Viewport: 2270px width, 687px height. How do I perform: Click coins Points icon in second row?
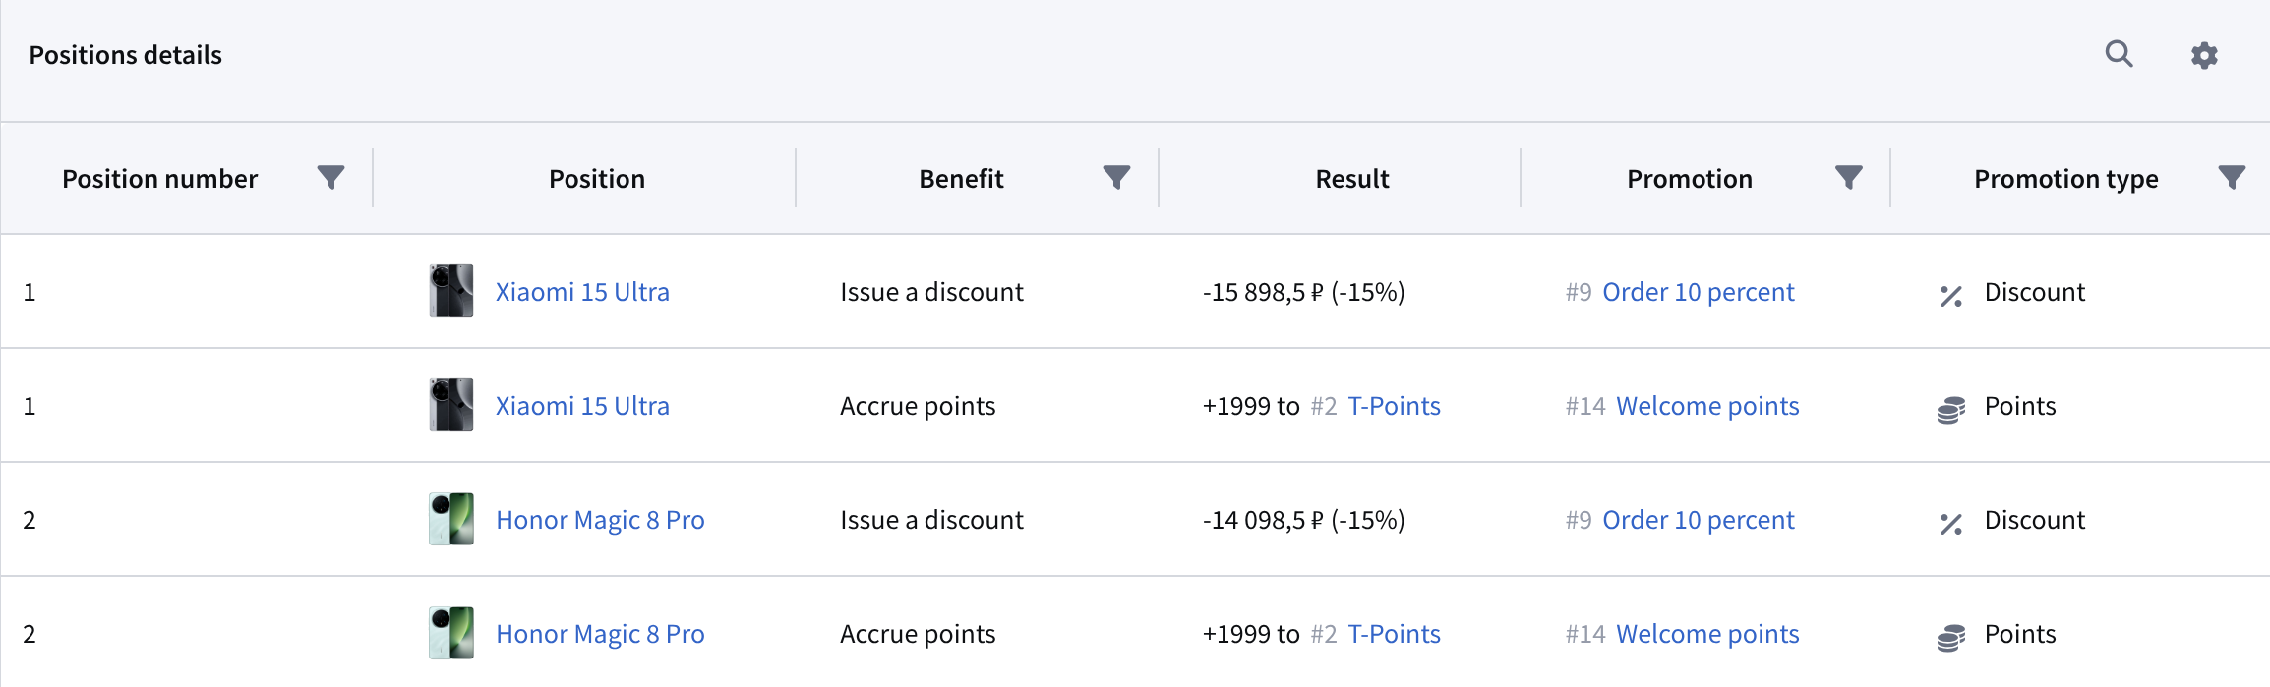pos(1951,409)
